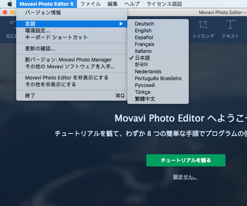Switch language to English

coord(158,31)
